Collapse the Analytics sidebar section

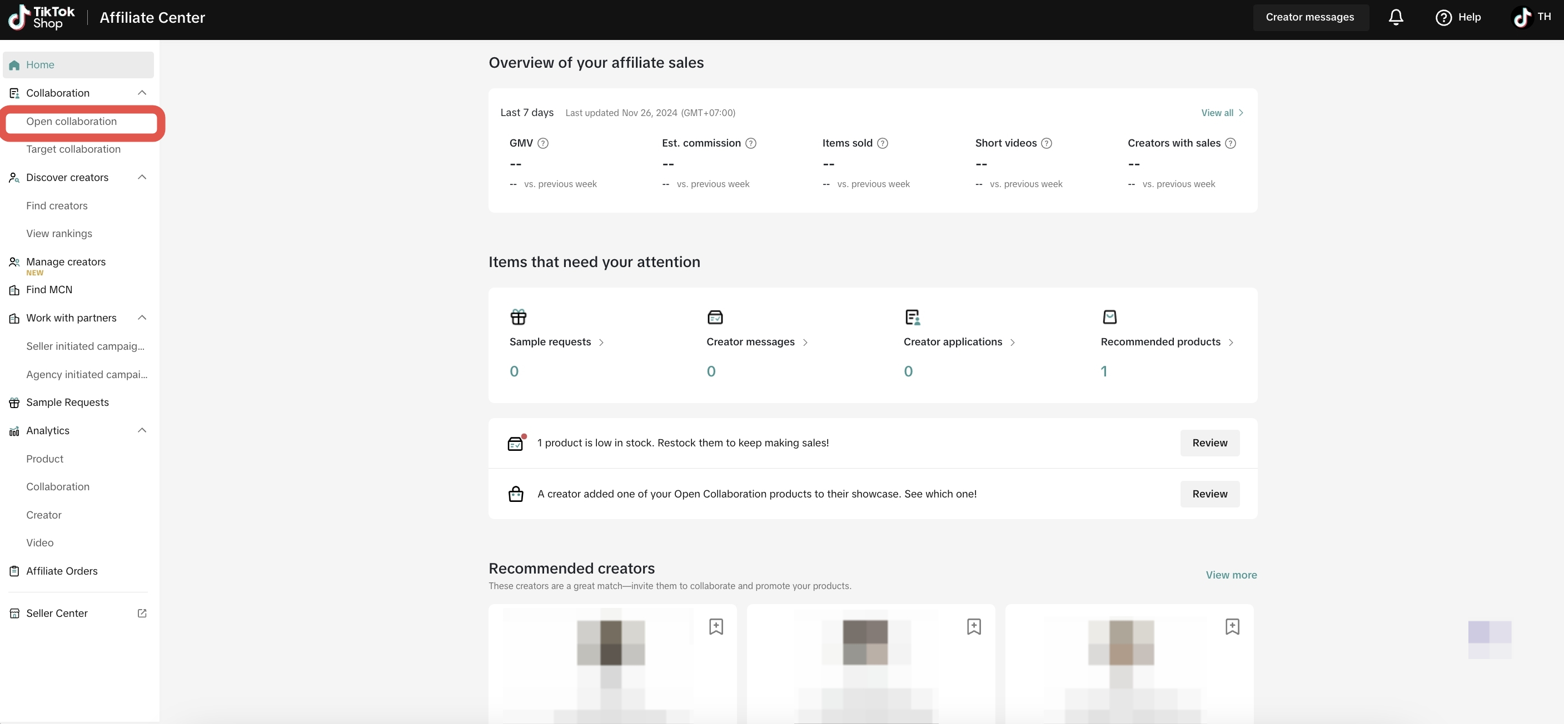pos(142,430)
